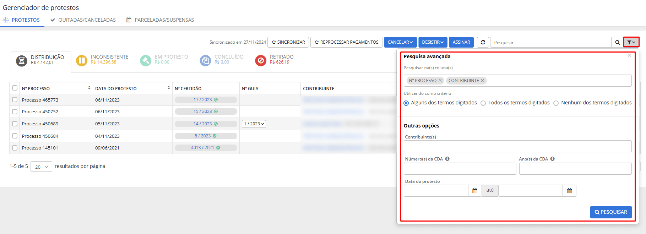Image resolution: width=646 pixels, height=234 pixels.
Task: Open the results per page dropdown
Action: pos(41,167)
